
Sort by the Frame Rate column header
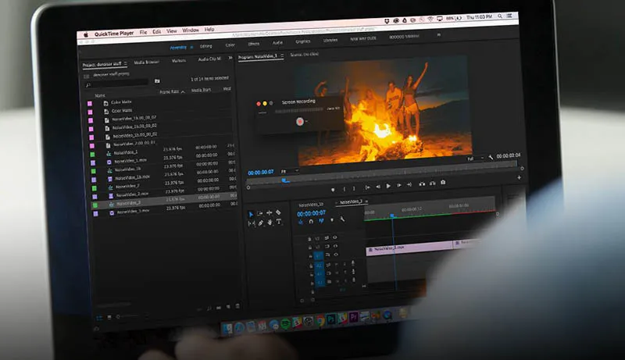[170, 91]
